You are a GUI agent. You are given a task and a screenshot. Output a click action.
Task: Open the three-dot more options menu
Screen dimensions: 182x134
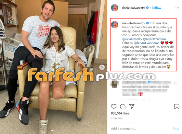tap(177, 8)
